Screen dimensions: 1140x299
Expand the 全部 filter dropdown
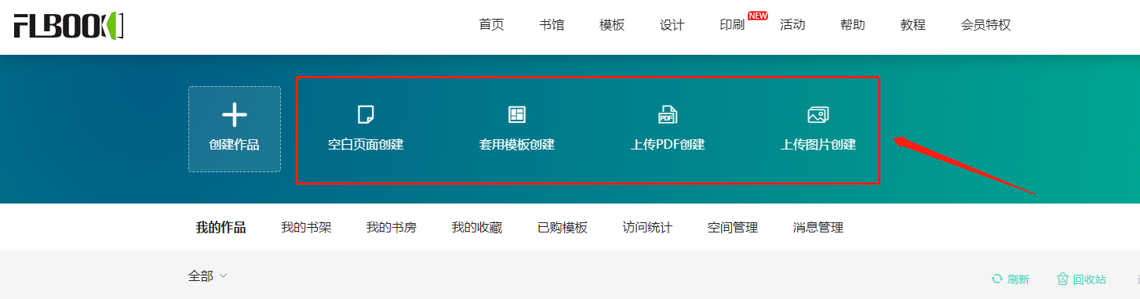coord(208,276)
